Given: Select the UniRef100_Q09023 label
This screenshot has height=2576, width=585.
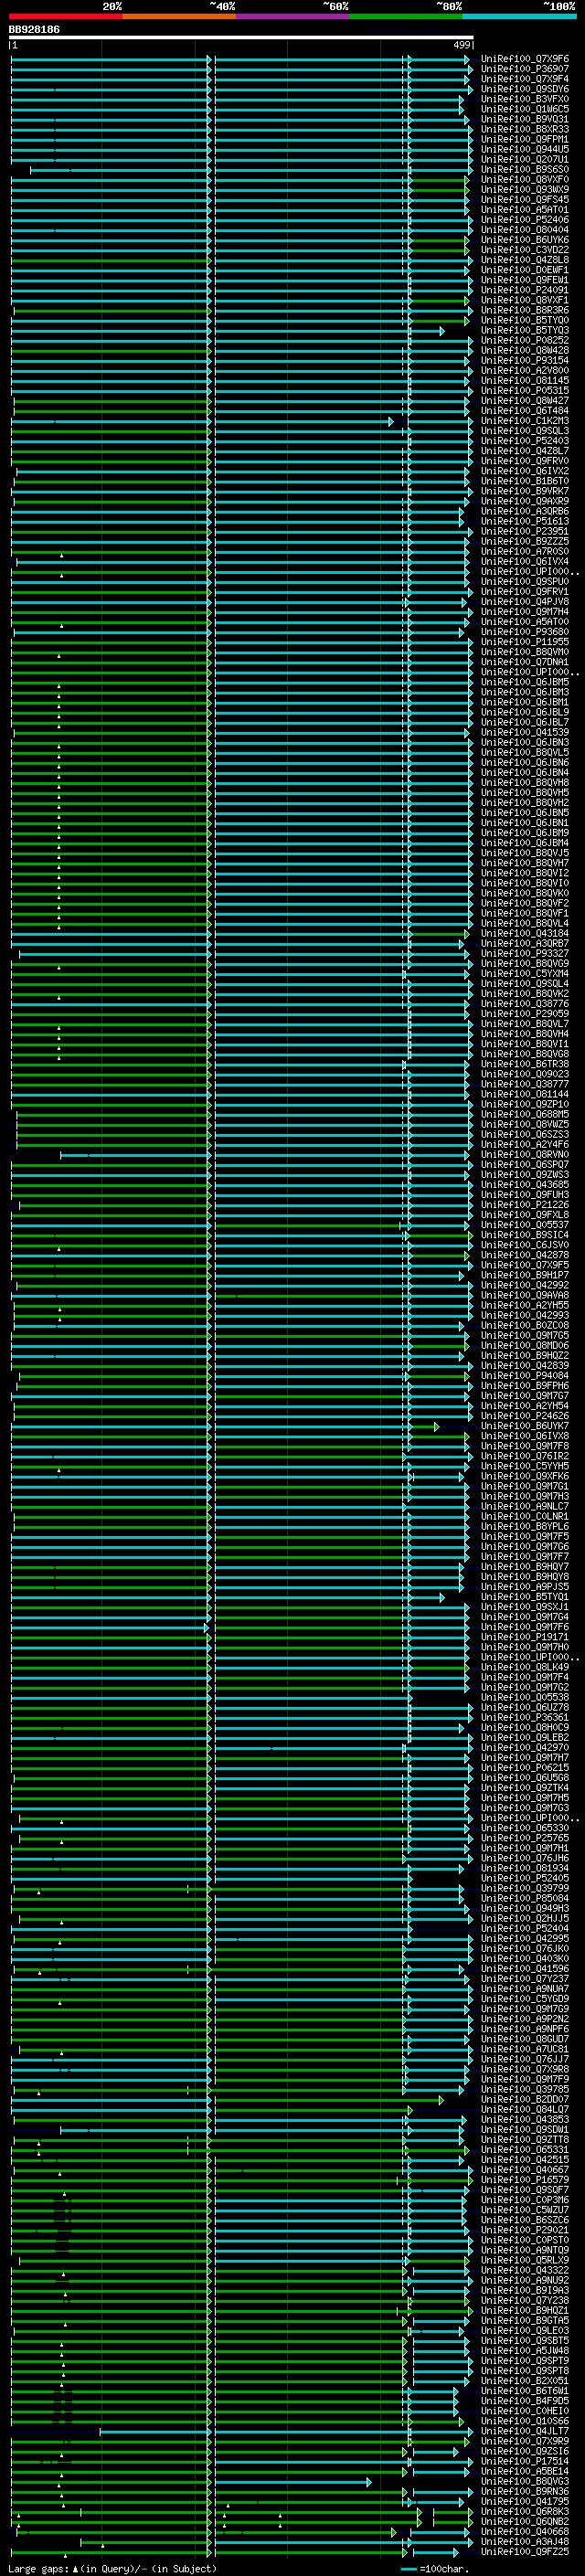Looking at the screenshot, I should (x=525, y=1074).
